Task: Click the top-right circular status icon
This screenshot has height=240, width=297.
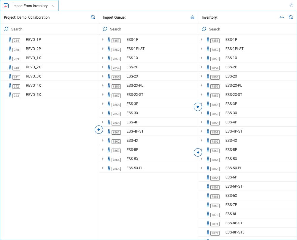Action: coord(291,5)
